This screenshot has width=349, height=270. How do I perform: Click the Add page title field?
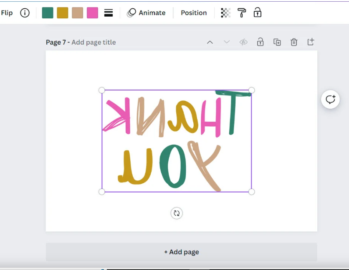click(94, 42)
